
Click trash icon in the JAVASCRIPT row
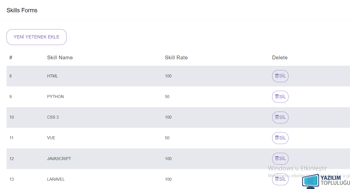point(277,158)
